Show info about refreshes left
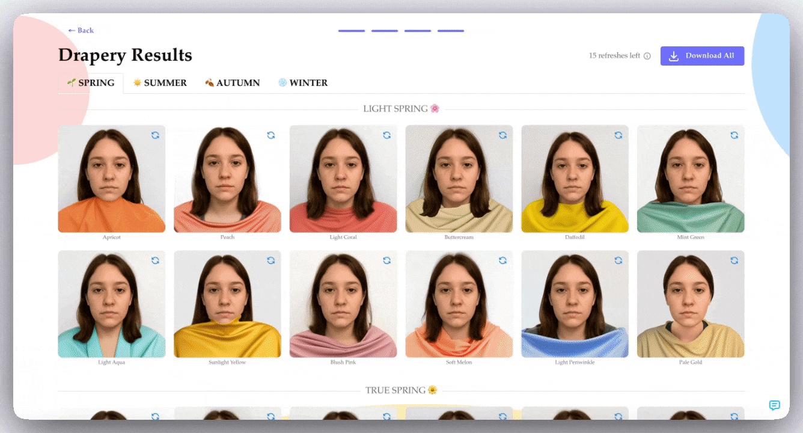Viewport: 803px width, 433px height. [x=647, y=56]
